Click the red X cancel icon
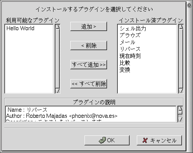193x153 pixels. (145, 140)
